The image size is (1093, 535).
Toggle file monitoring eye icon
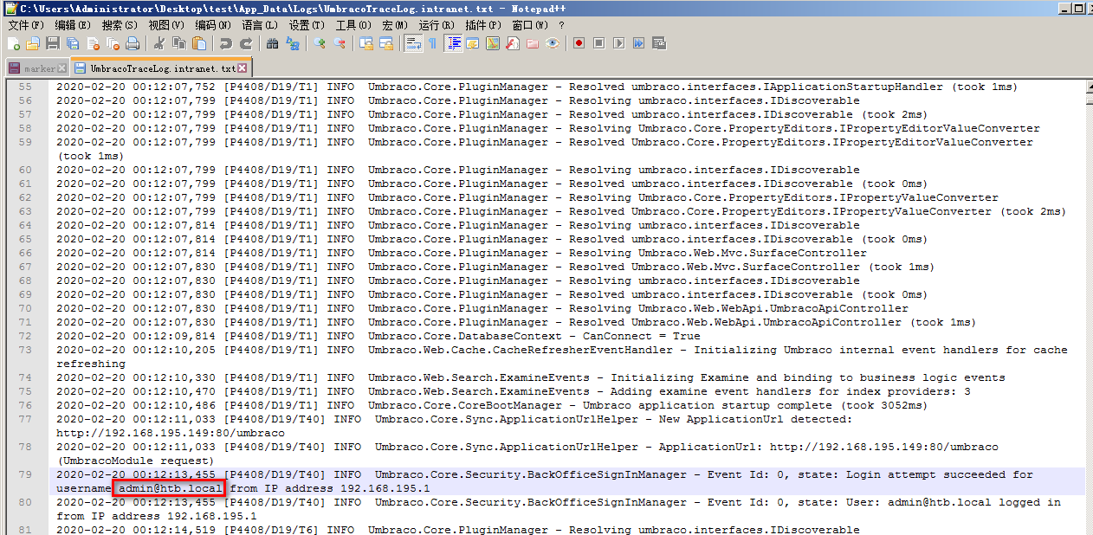(x=553, y=43)
